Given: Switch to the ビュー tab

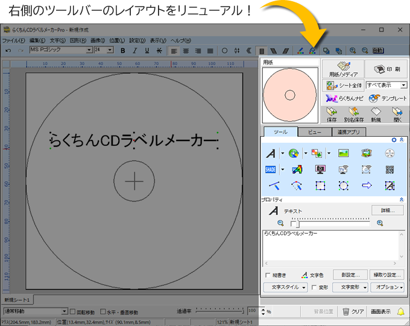Looking at the screenshot, I should pyautogui.click(x=314, y=132).
